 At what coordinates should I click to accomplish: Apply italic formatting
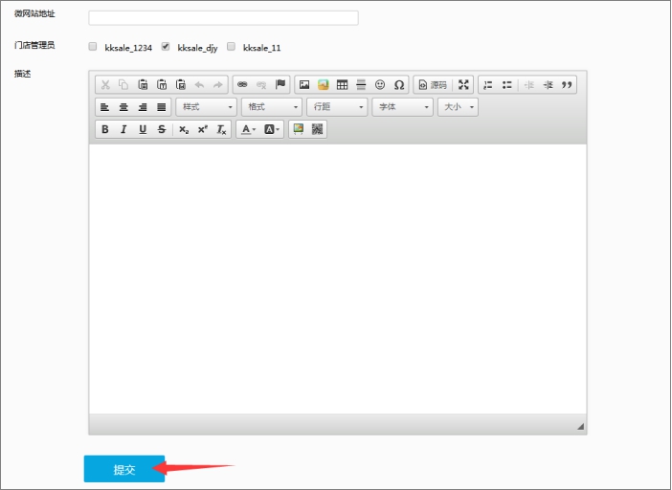123,129
